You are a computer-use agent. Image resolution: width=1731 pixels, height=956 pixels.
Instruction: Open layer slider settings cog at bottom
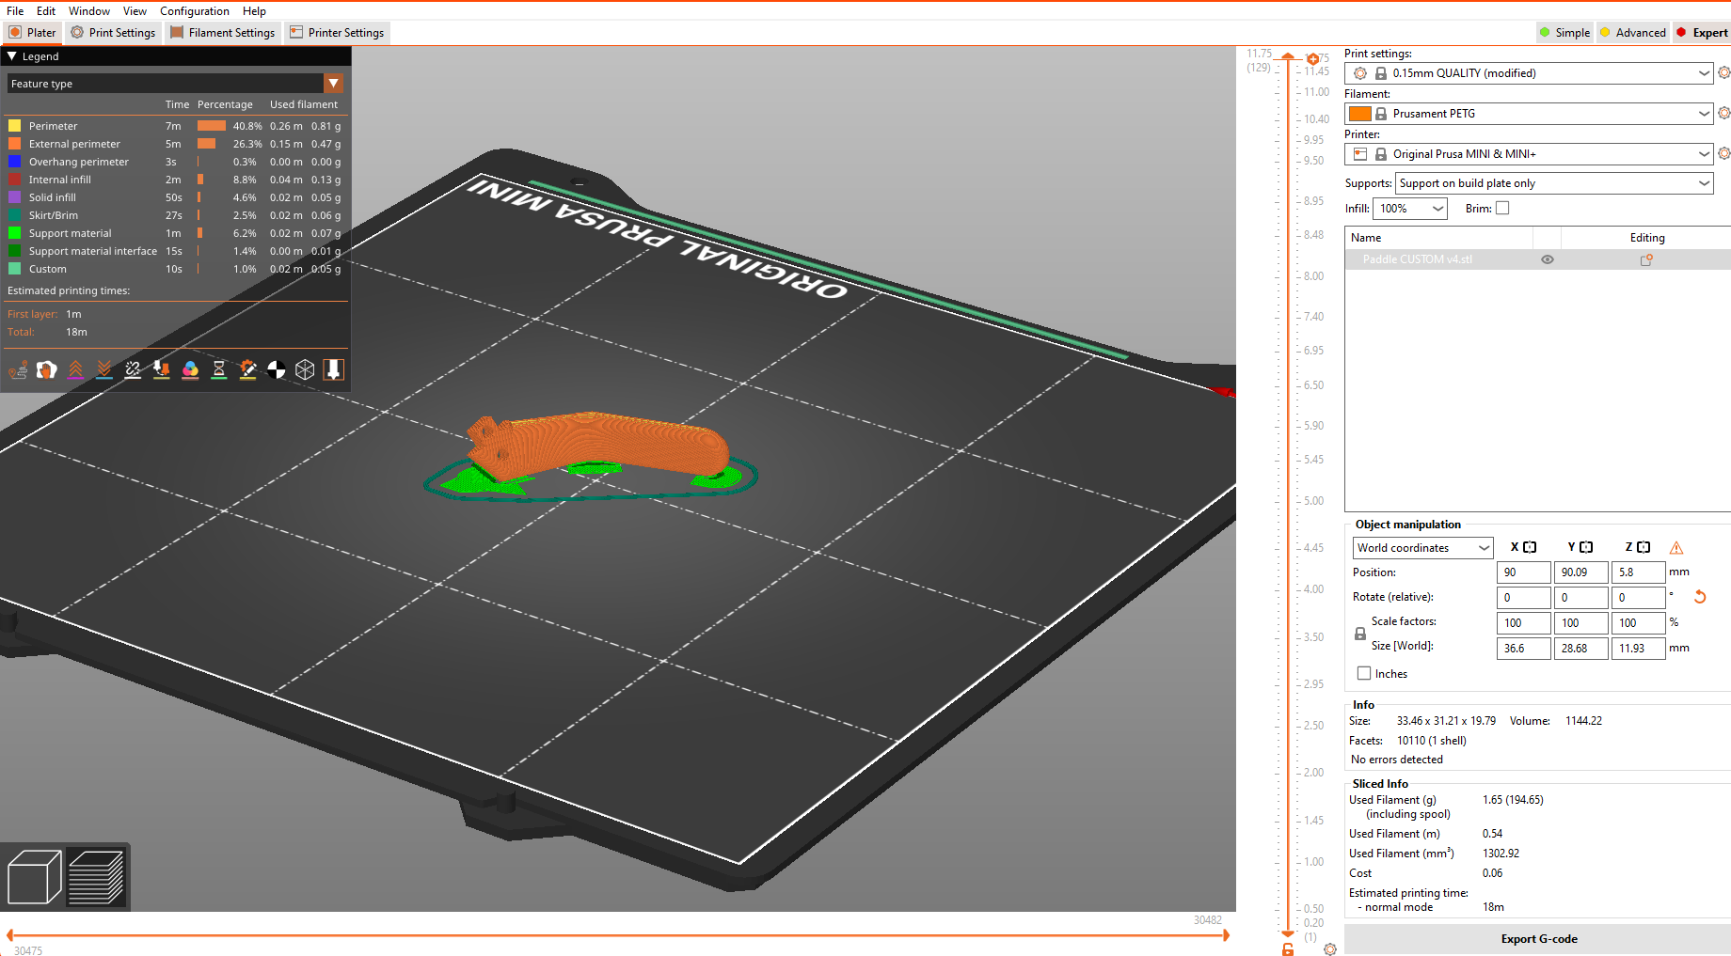1330,949
